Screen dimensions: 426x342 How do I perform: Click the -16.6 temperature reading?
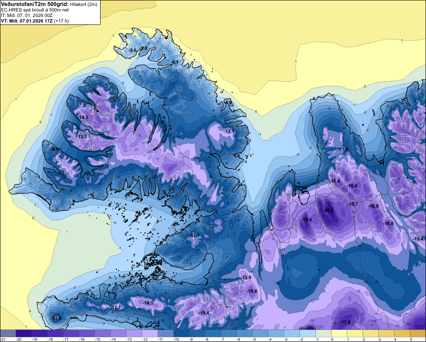click(373, 206)
